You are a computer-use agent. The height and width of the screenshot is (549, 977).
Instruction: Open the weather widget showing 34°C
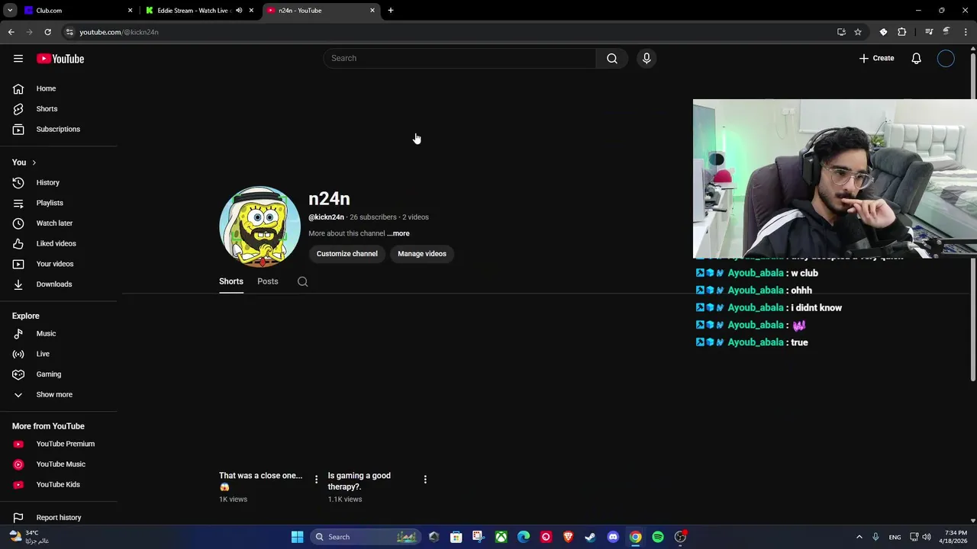(x=31, y=537)
